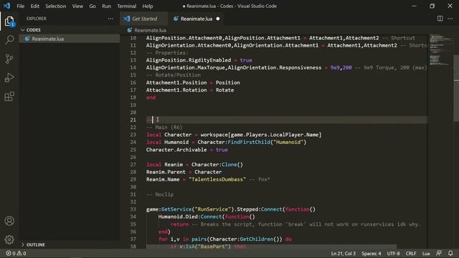Click Ln 21, Col 3 cursor position
The height and width of the screenshot is (258, 459).
tap(344, 253)
